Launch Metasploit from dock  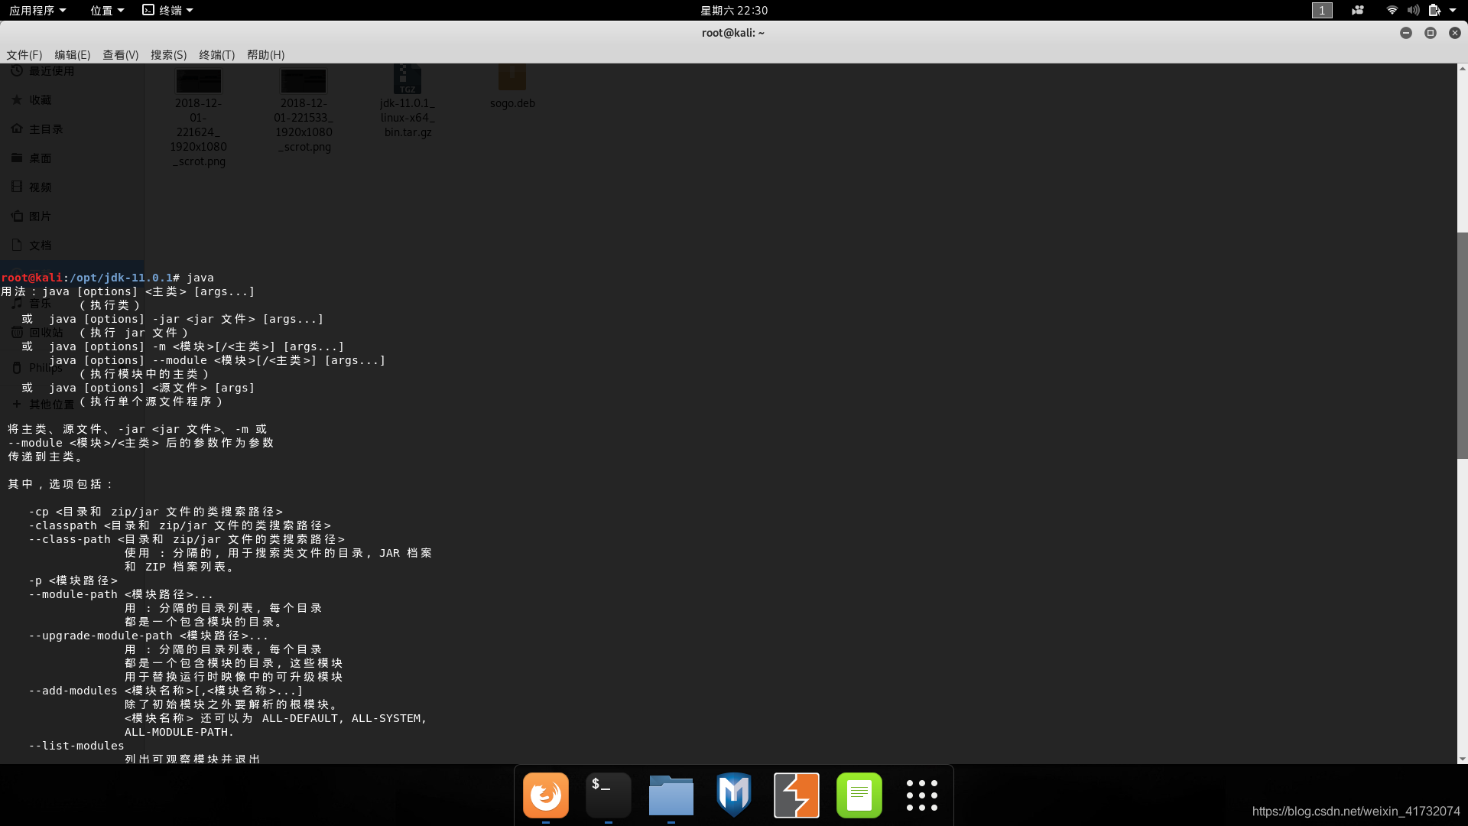[733, 795]
